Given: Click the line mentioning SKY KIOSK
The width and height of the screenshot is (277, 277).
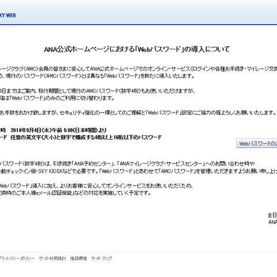Looking at the screenshot, I should (x=138, y=171).
